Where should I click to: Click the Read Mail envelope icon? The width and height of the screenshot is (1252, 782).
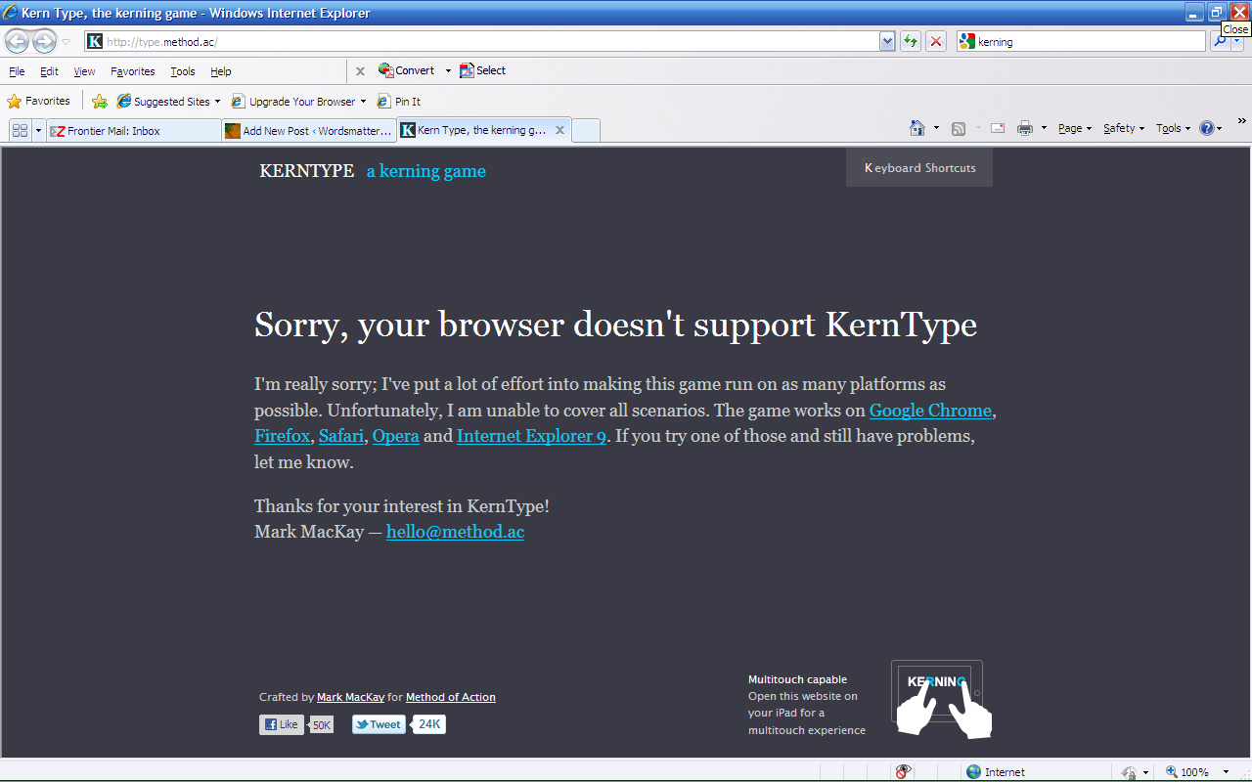pyautogui.click(x=998, y=128)
